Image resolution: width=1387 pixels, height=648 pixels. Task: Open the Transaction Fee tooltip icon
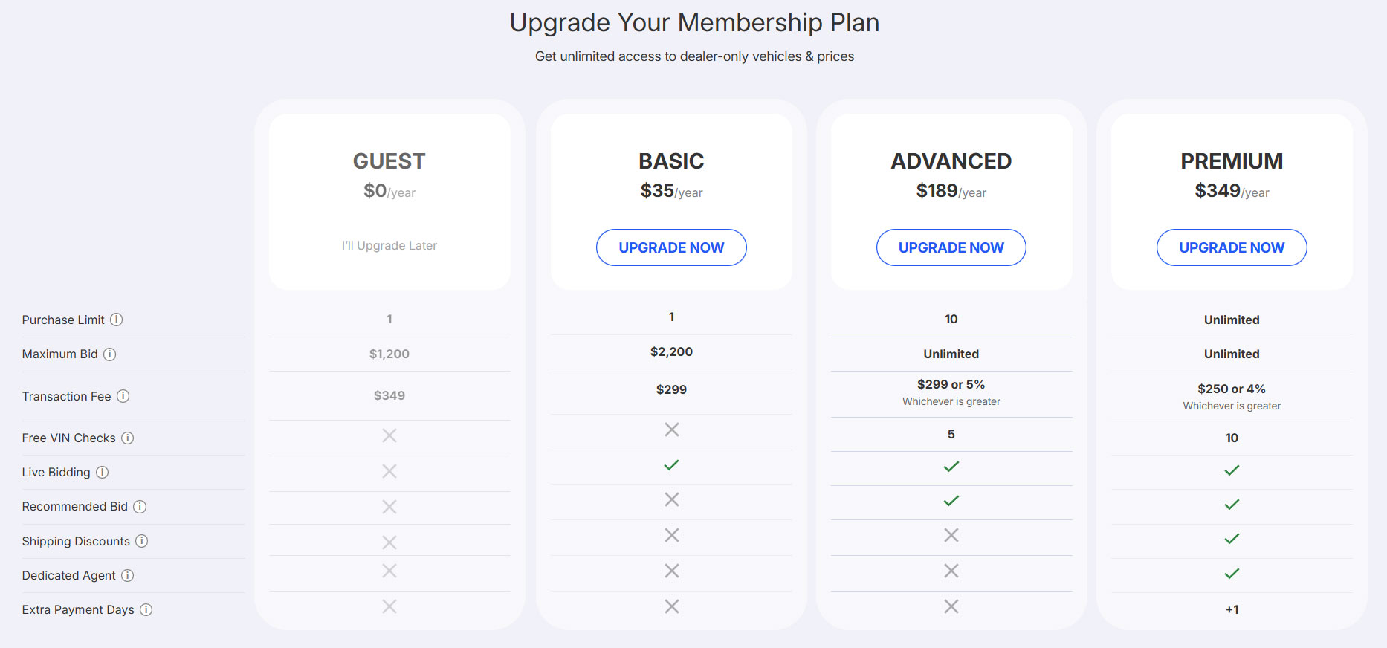[123, 396]
